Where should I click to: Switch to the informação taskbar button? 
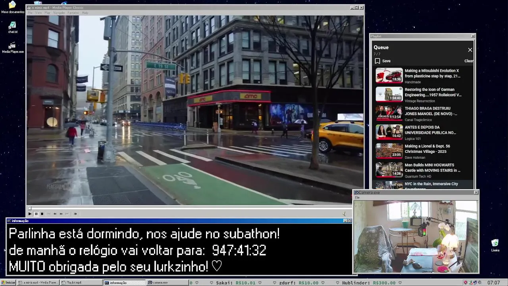pos(125,282)
